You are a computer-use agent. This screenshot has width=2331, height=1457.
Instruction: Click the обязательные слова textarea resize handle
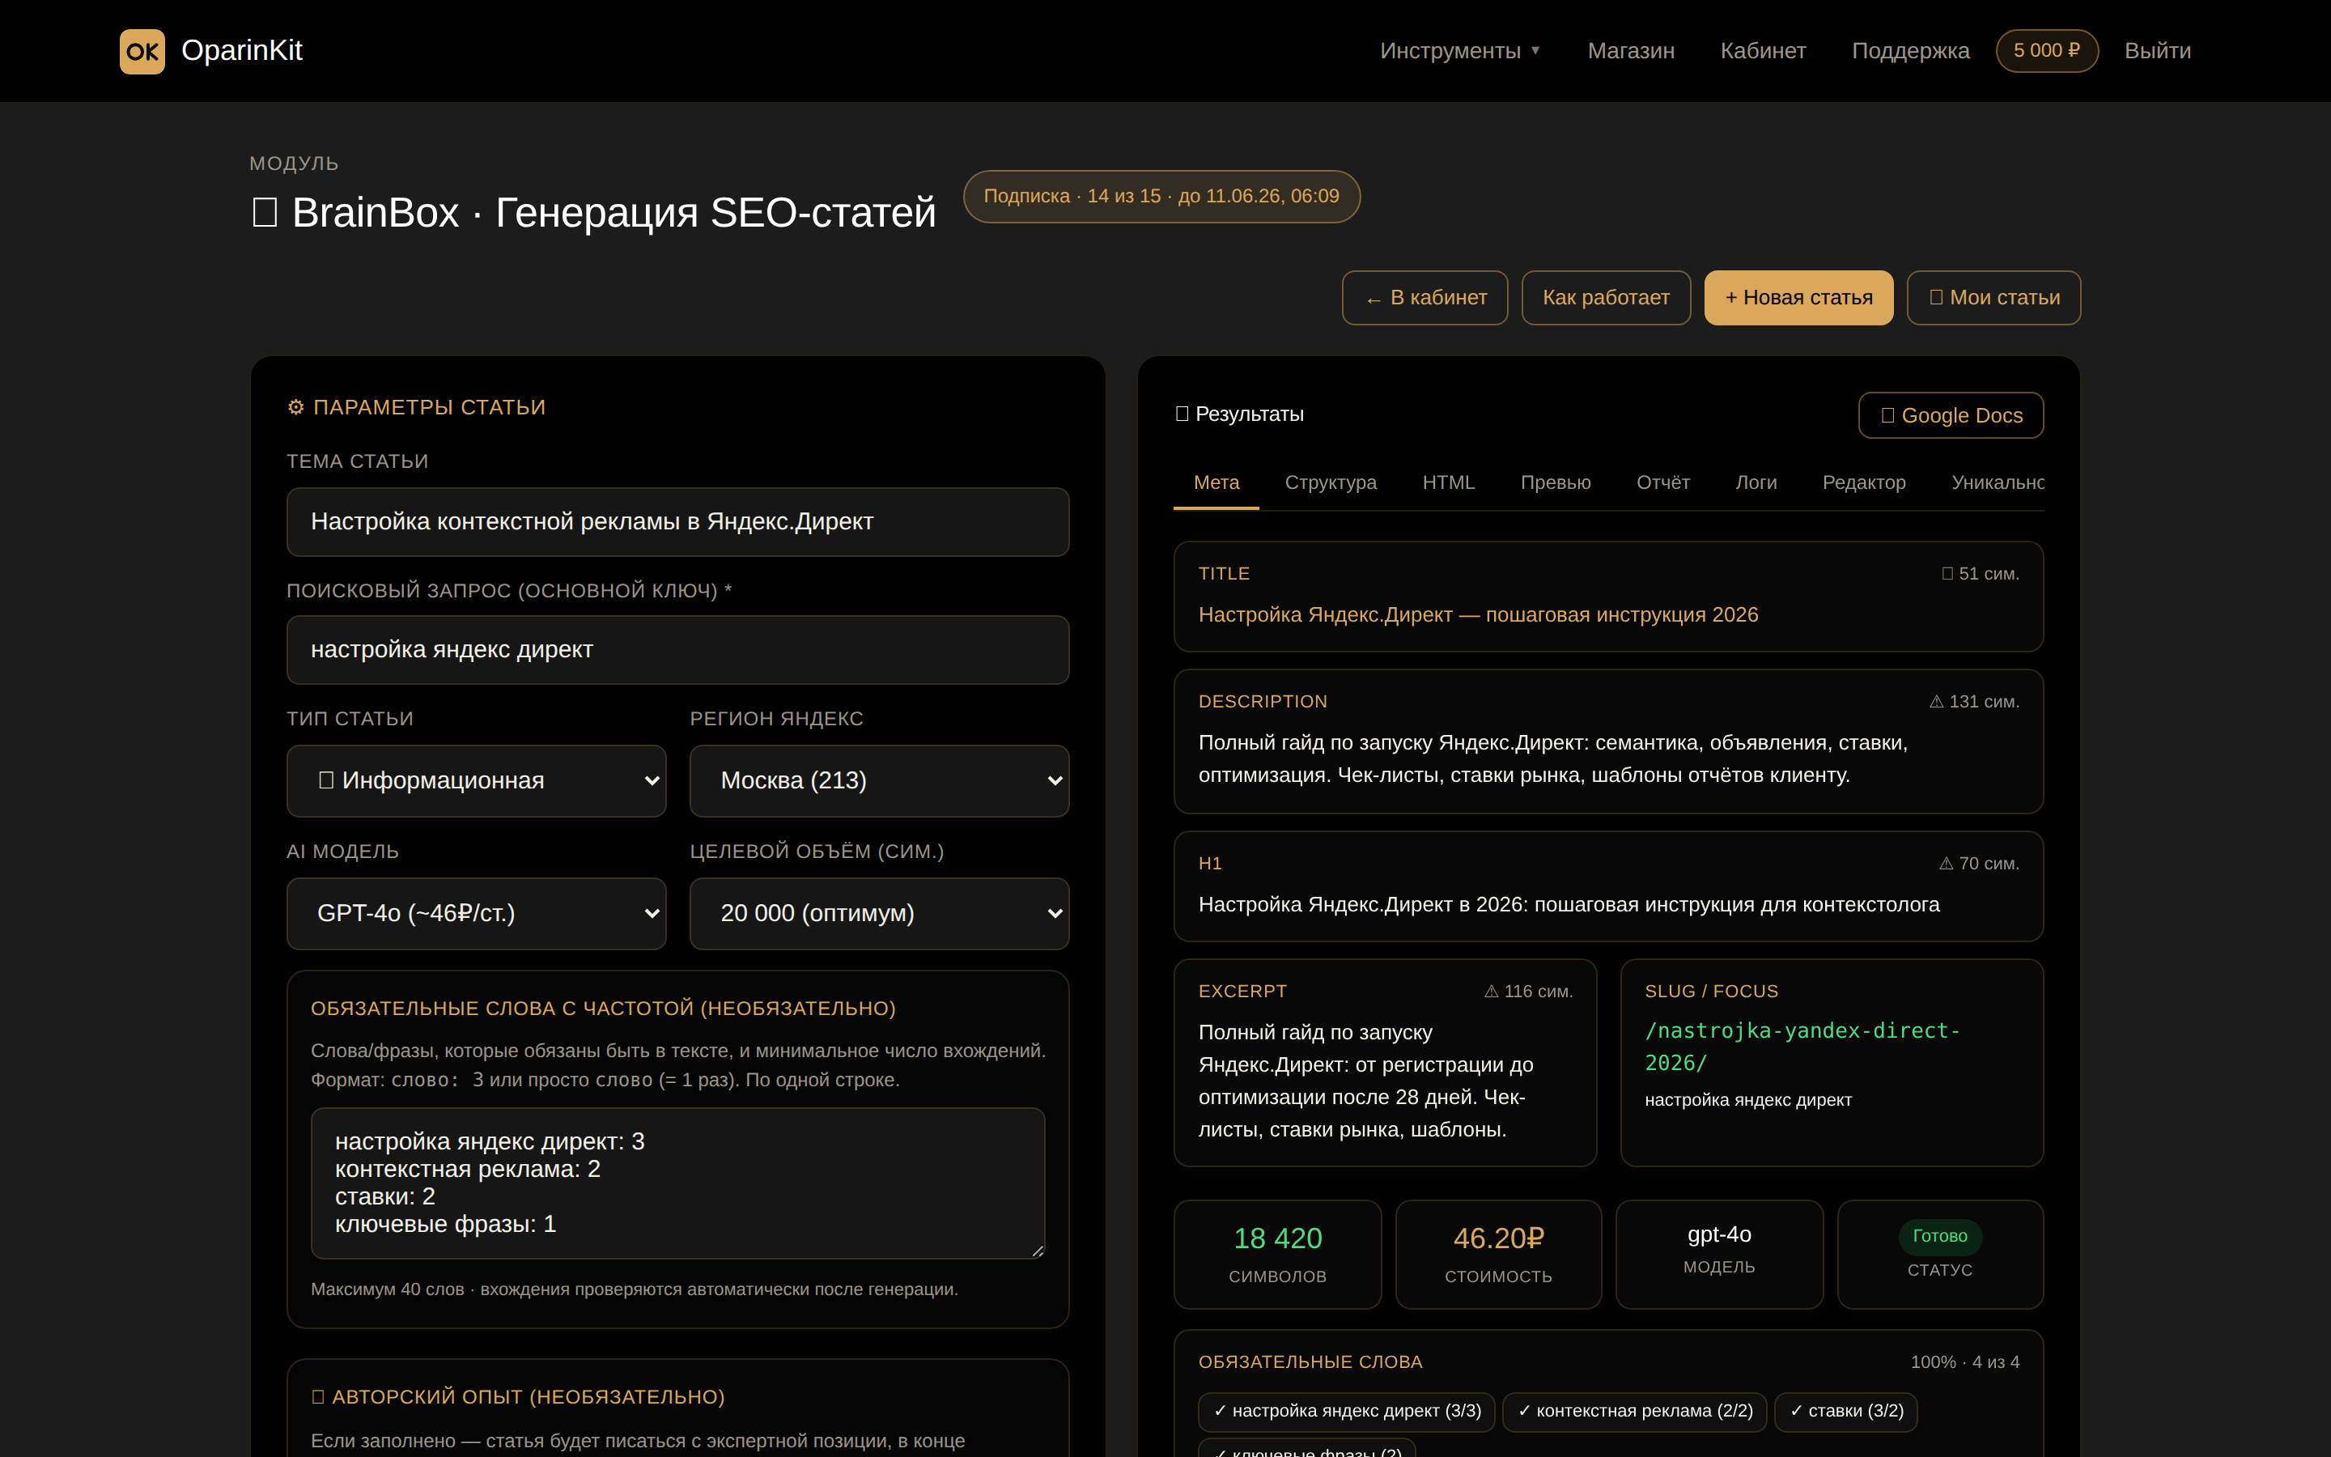coord(1038,1251)
